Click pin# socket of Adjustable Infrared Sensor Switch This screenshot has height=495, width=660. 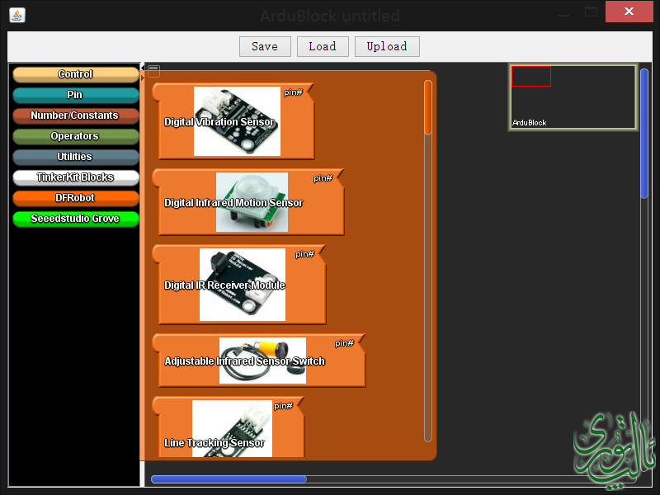pyautogui.click(x=344, y=343)
